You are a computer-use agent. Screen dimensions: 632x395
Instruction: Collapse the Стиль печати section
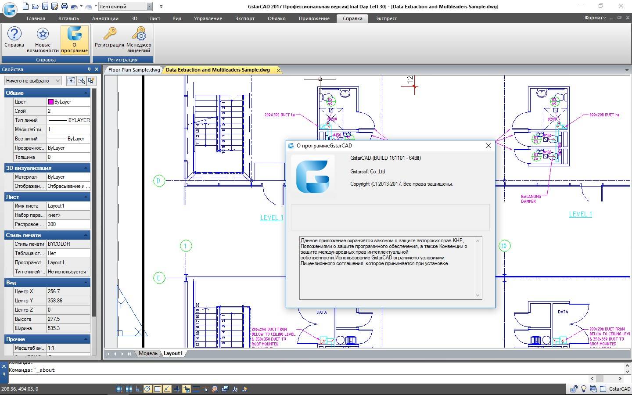point(86,235)
